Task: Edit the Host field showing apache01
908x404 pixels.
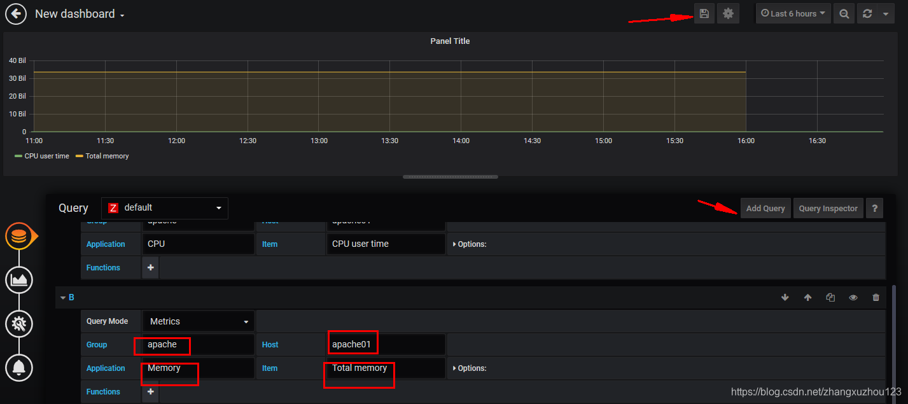Action: 386,344
